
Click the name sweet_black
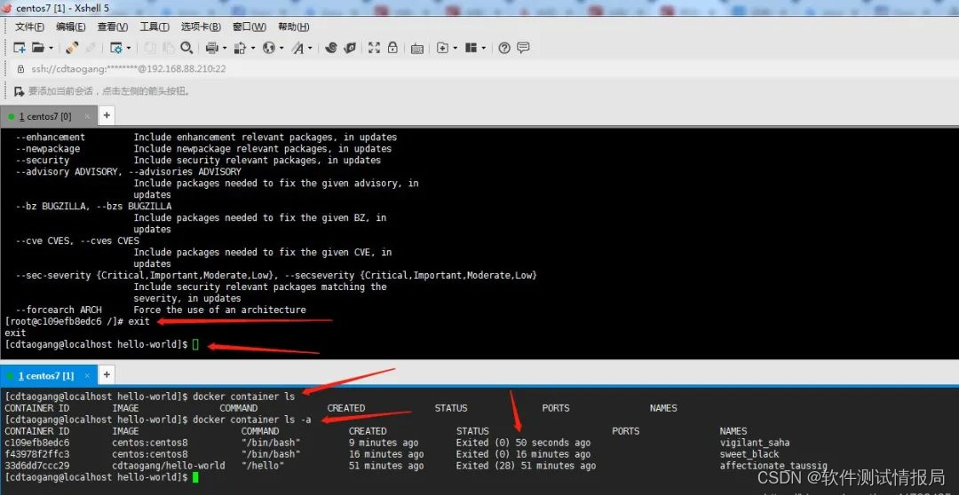pyautogui.click(x=749, y=454)
